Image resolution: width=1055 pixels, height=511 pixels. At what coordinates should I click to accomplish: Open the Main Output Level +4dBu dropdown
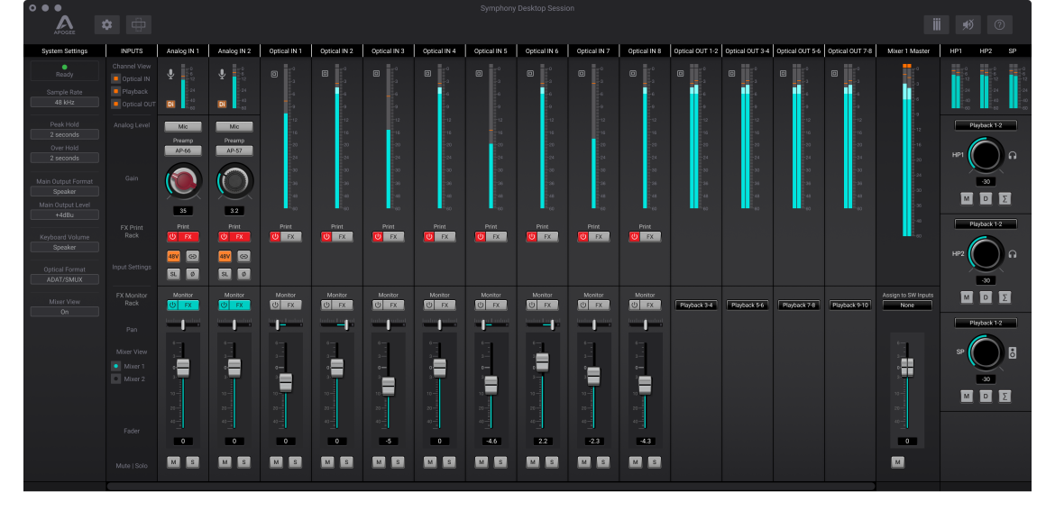coord(65,215)
